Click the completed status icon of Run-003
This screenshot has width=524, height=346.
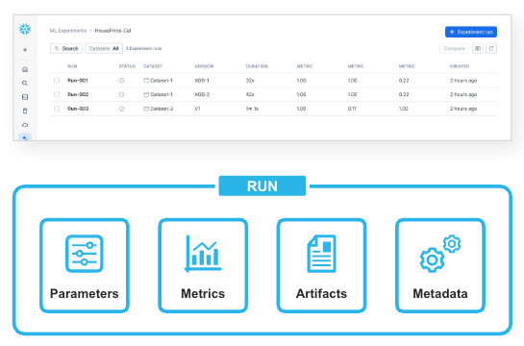point(122,109)
